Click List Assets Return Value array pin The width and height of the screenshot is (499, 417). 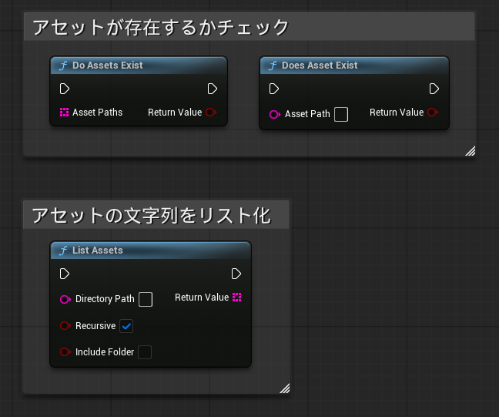click(236, 298)
